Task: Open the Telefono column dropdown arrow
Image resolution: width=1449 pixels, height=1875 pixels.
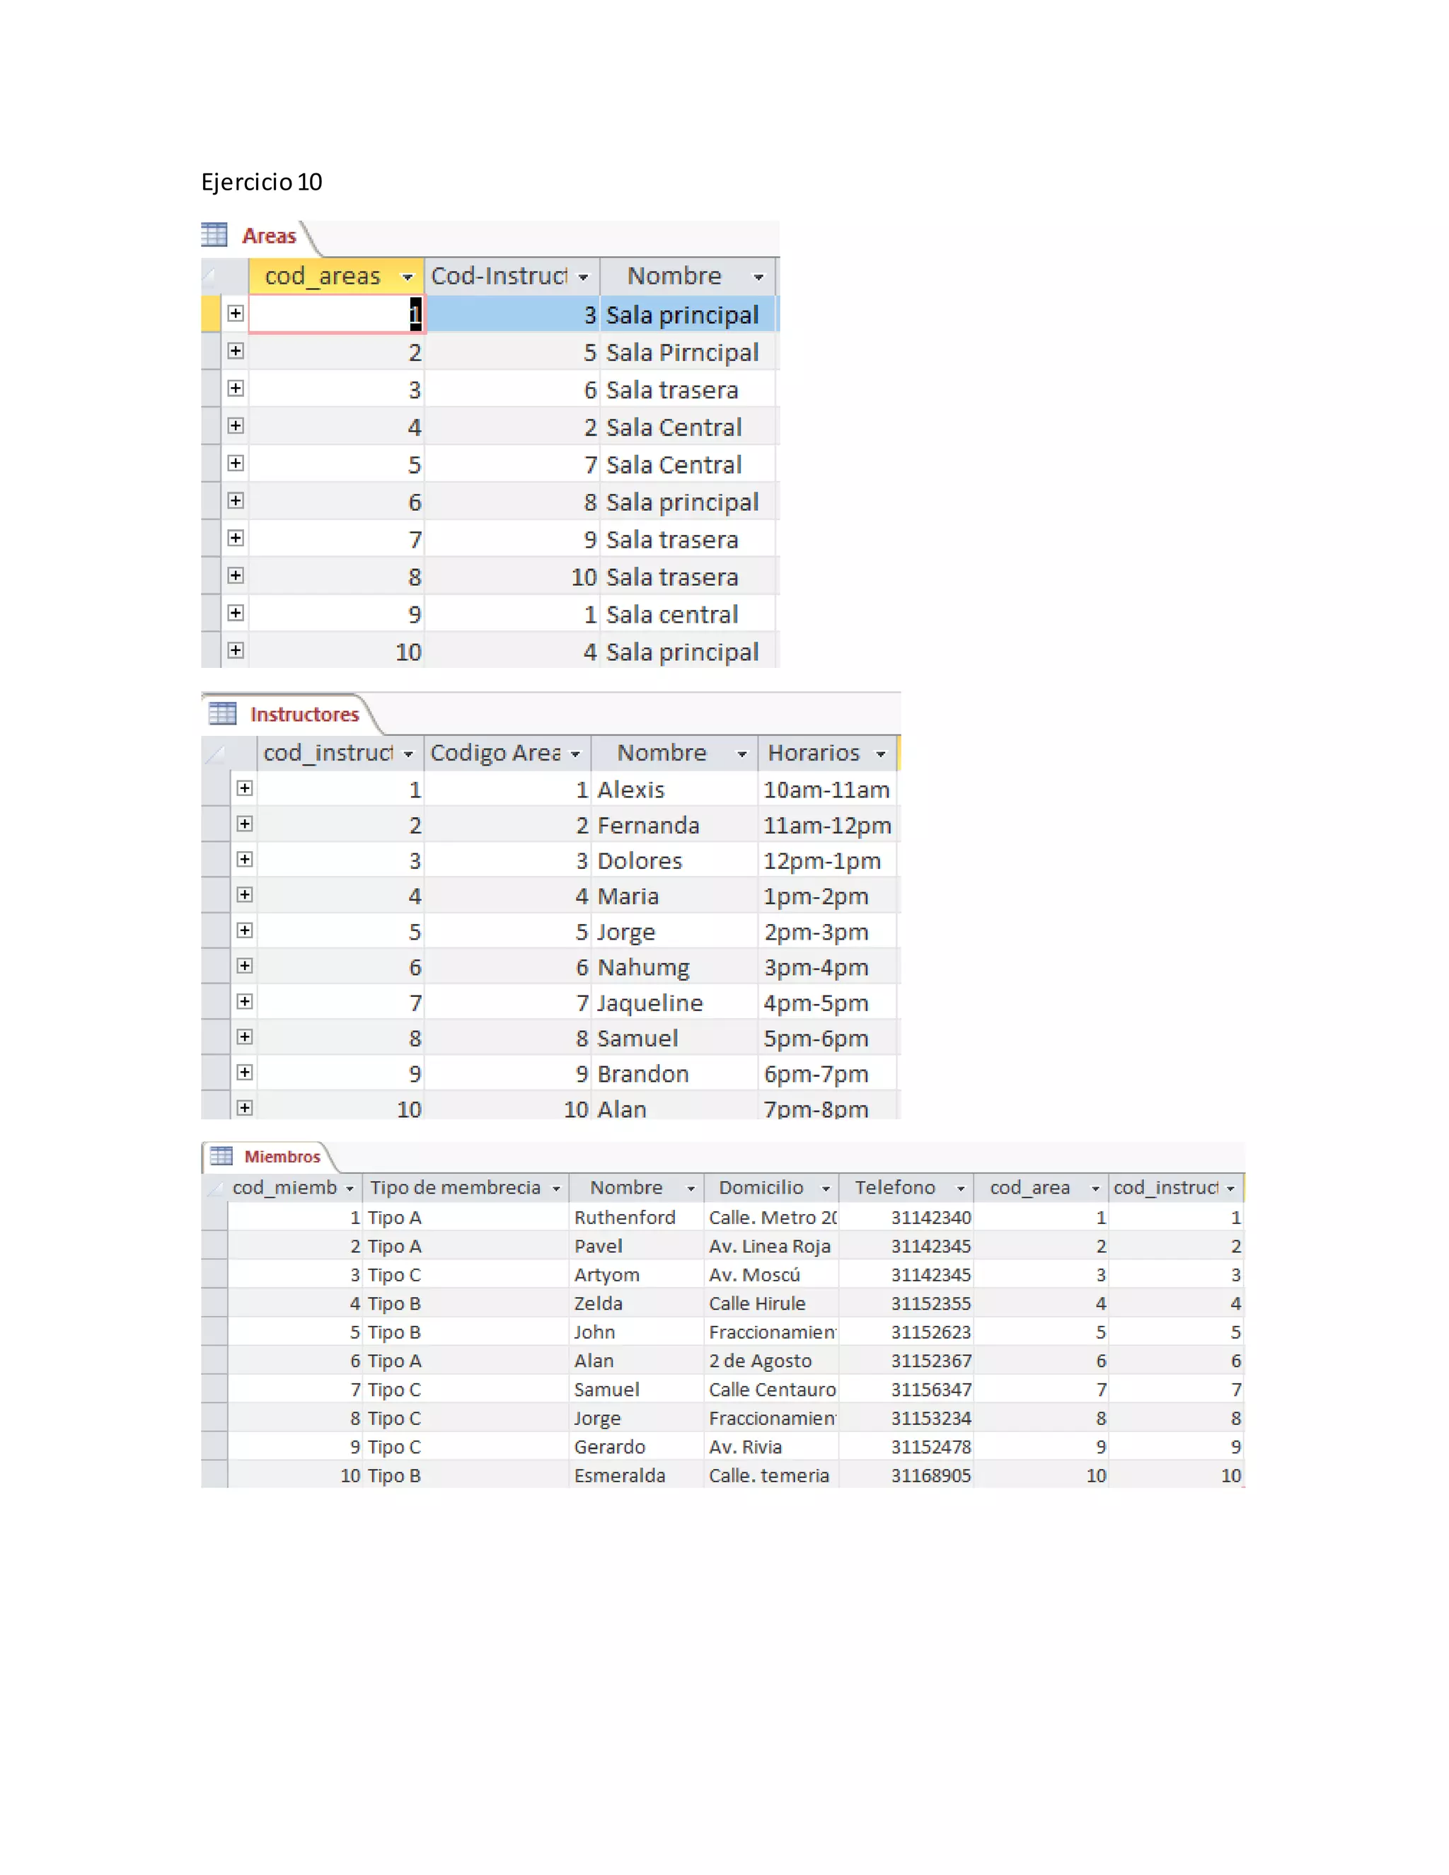Action: (961, 1188)
